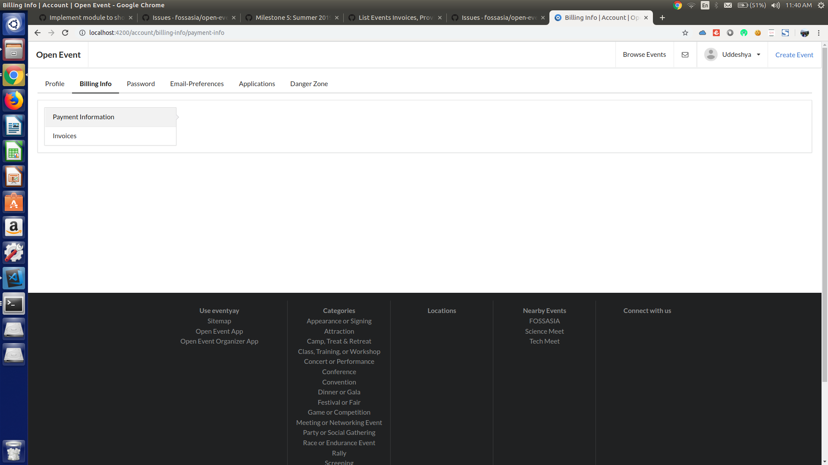Open the battery status indicator menu
Screen dimensions: 828x465
(751, 5)
